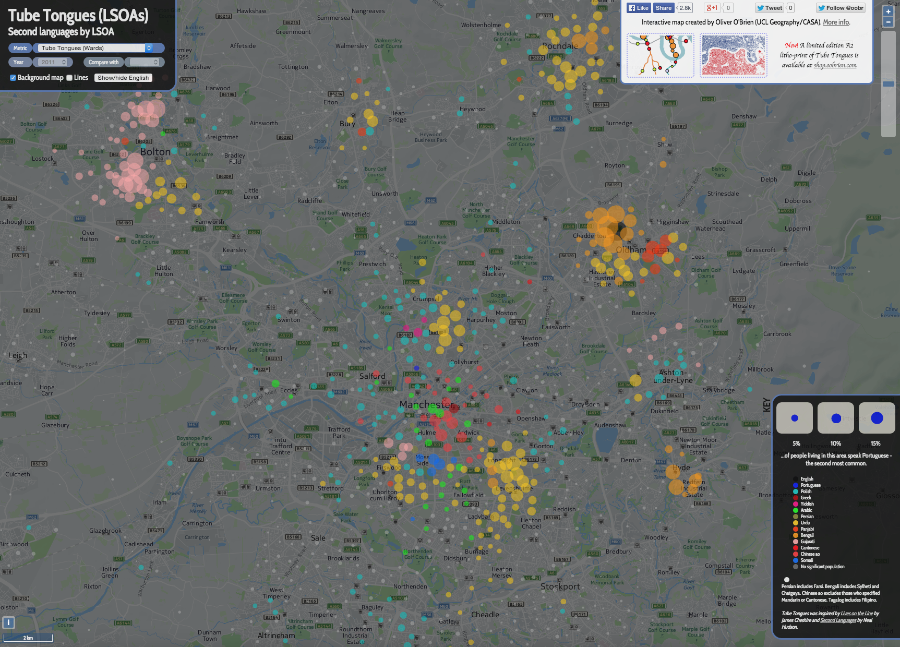Click the map attribution info button
This screenshot has height=647, width=900.
click(x=8, y=622)
